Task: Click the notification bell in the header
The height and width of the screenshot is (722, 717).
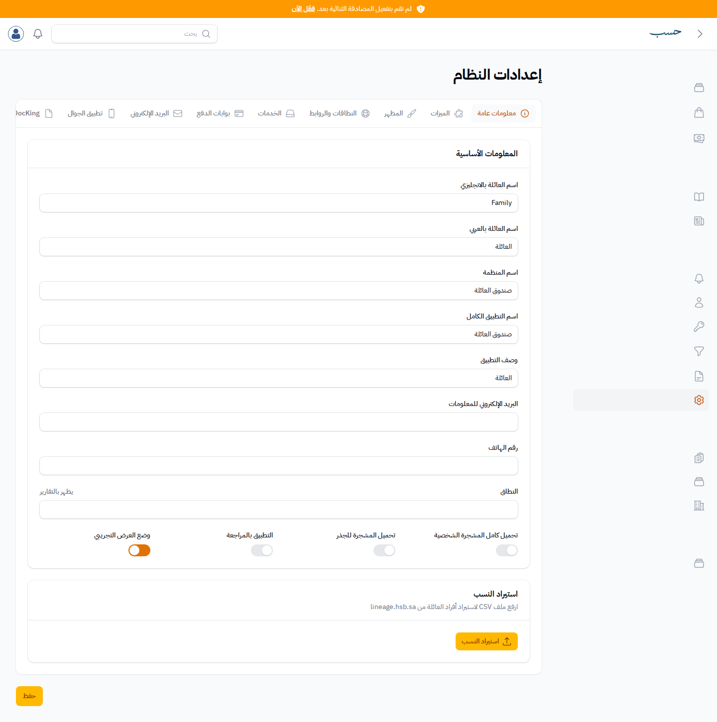Action: [38, 34]
